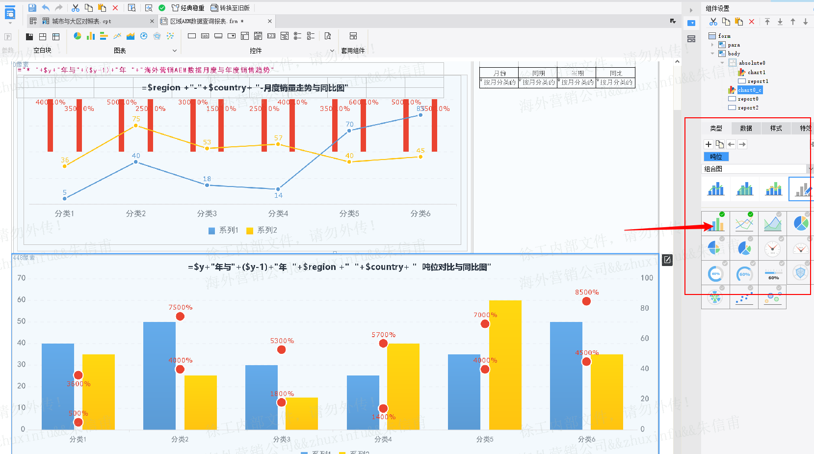Insert the checkbox group widget
Image resolution: width=814 pixels, height=454 pixels.
pyautogui.click(x=311, y=36)
